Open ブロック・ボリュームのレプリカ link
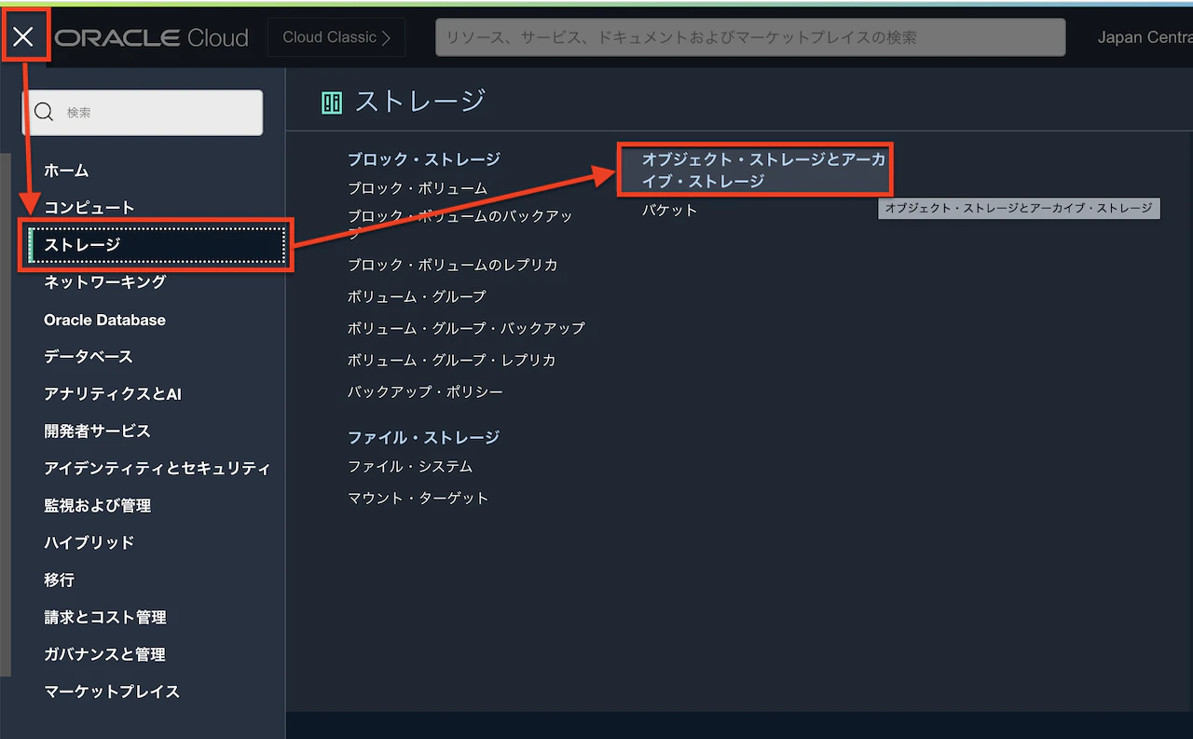The image size is (1193, 739). (x=453, y=265)
